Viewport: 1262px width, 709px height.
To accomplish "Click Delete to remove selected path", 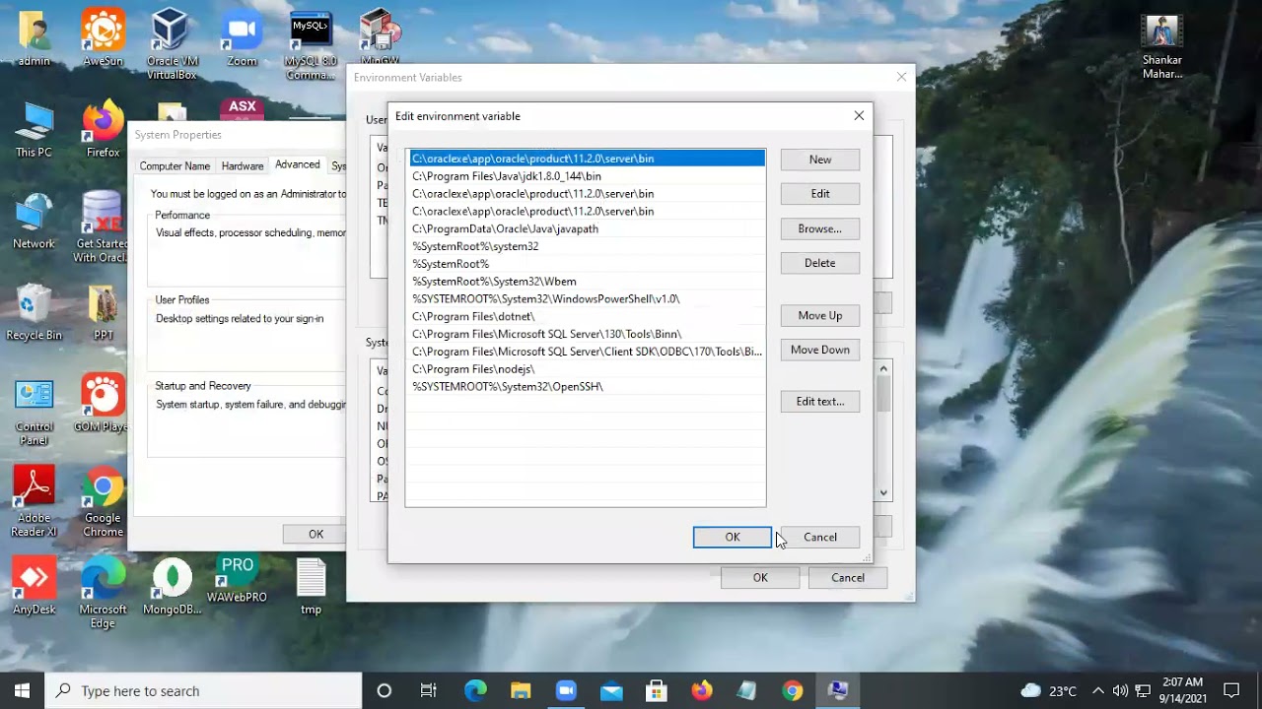I will 819,263.
